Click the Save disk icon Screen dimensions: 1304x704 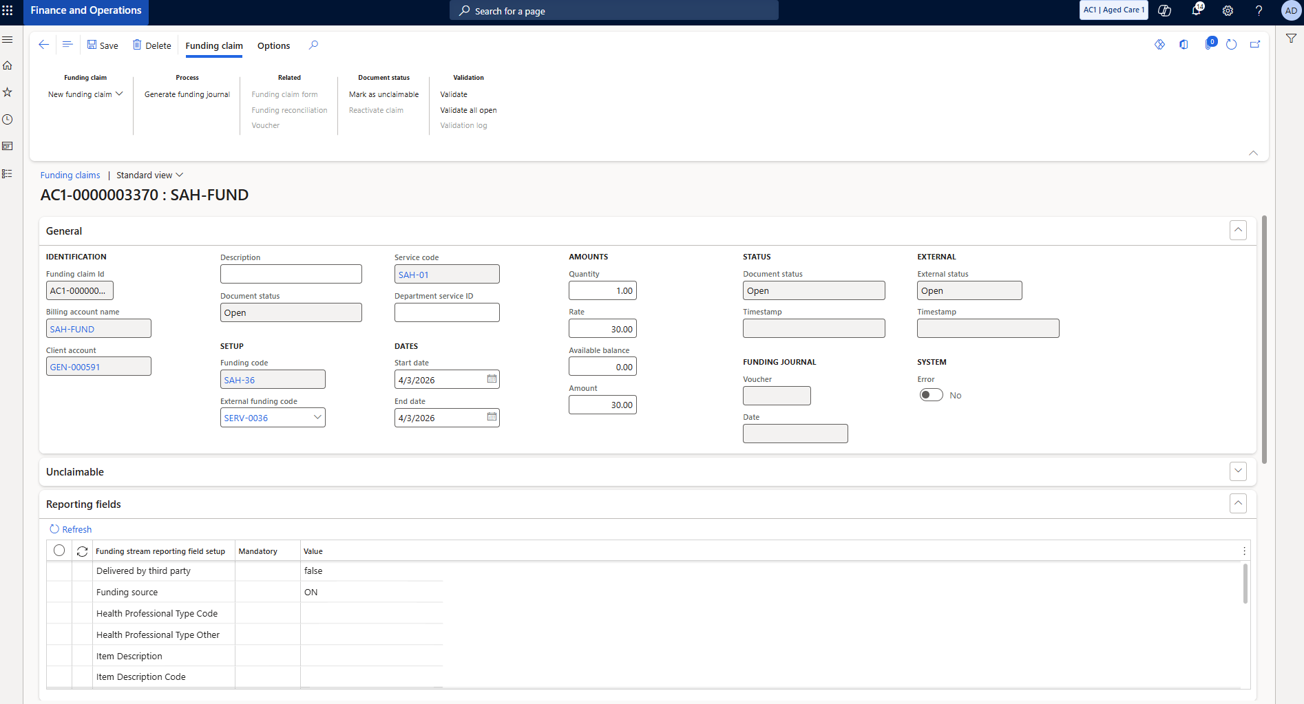coord(92,45)
